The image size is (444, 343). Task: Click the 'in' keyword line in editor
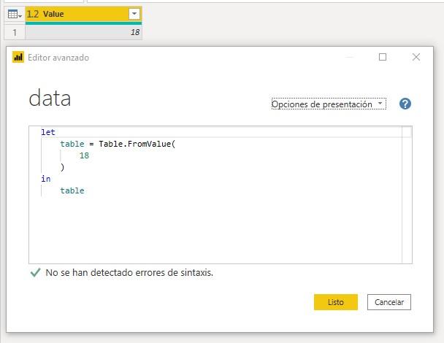46,179
